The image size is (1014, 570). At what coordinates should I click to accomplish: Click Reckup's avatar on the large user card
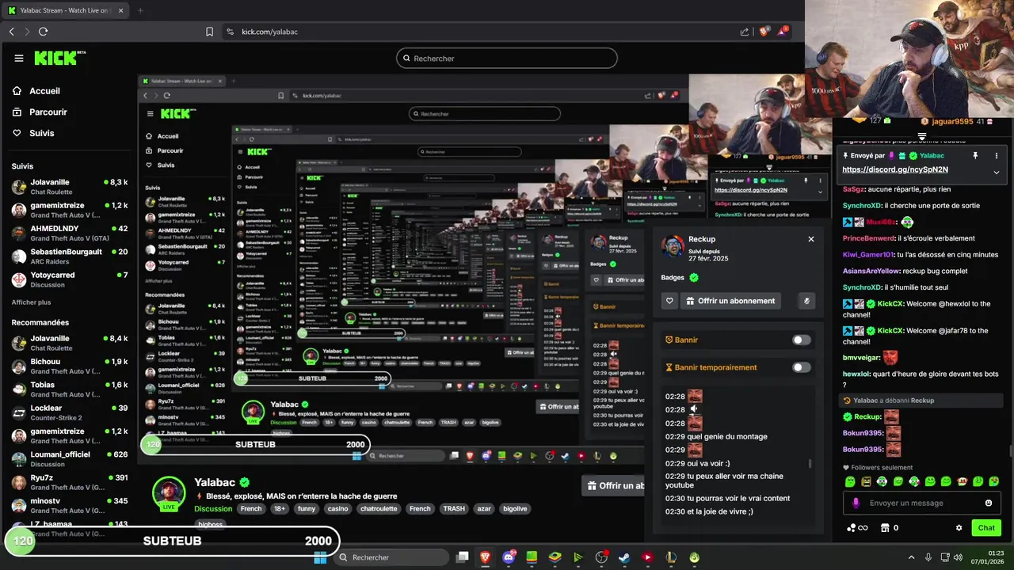point(673,246)
